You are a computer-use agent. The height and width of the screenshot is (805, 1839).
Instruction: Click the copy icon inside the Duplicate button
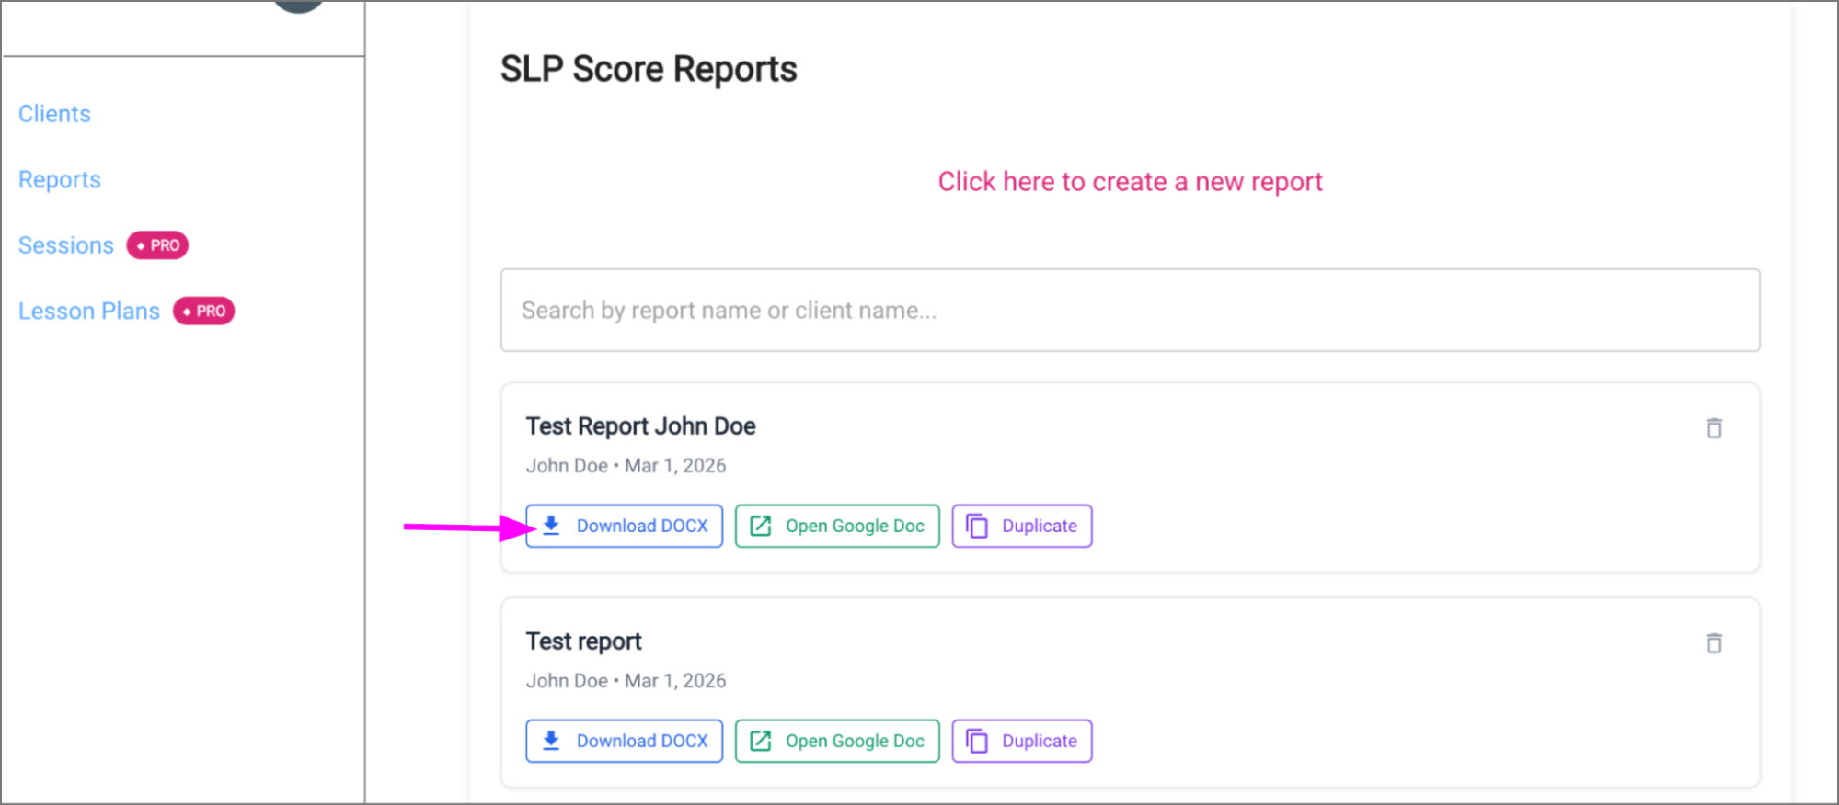[975, 525]
